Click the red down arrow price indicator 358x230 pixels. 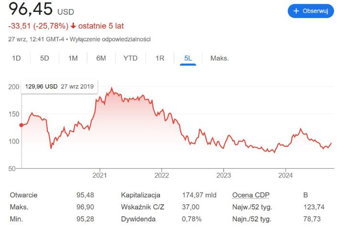click(74, 26)
